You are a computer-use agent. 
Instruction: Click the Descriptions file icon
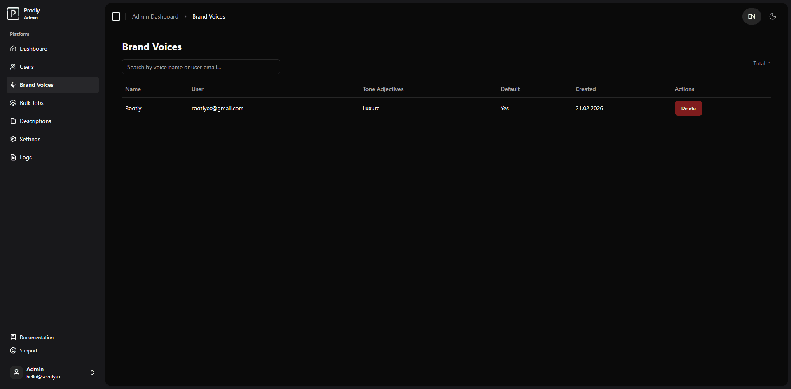click(x=13, y=121)
